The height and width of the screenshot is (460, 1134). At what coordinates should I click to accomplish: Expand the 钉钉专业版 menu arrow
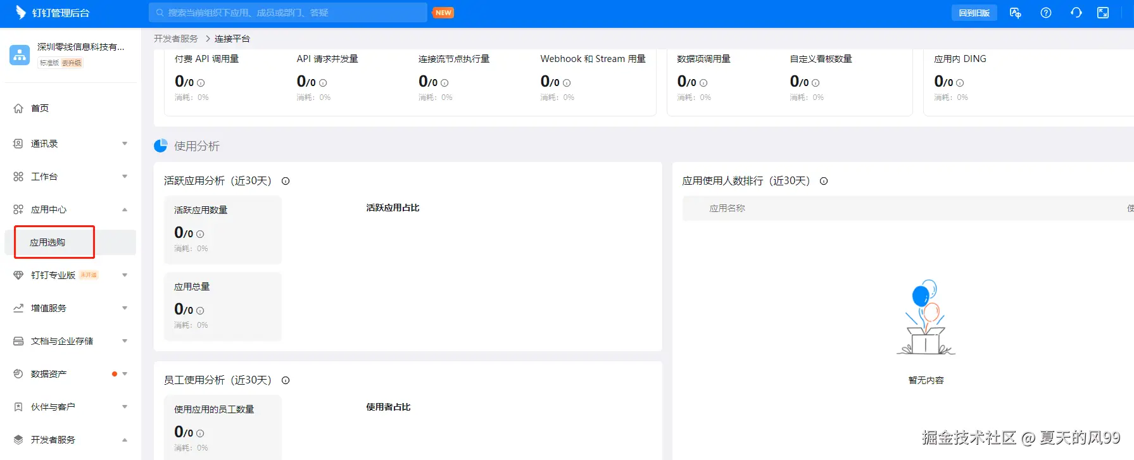tap(125, 275)
